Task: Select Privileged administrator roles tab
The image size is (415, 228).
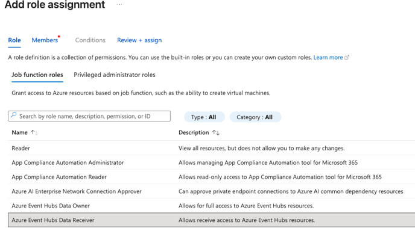Action: click(x=115, y=75)
